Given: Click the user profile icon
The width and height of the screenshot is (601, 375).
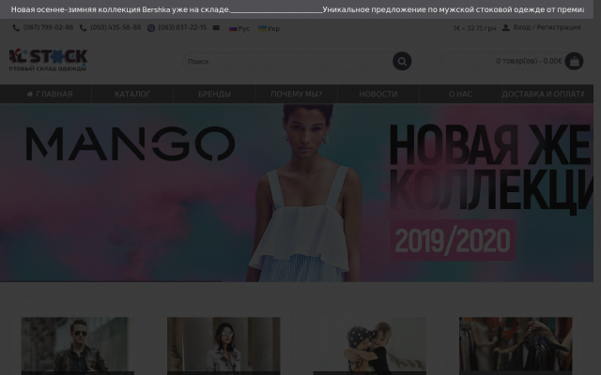Looking at the screenshot, I should click(x=506, y=27).
